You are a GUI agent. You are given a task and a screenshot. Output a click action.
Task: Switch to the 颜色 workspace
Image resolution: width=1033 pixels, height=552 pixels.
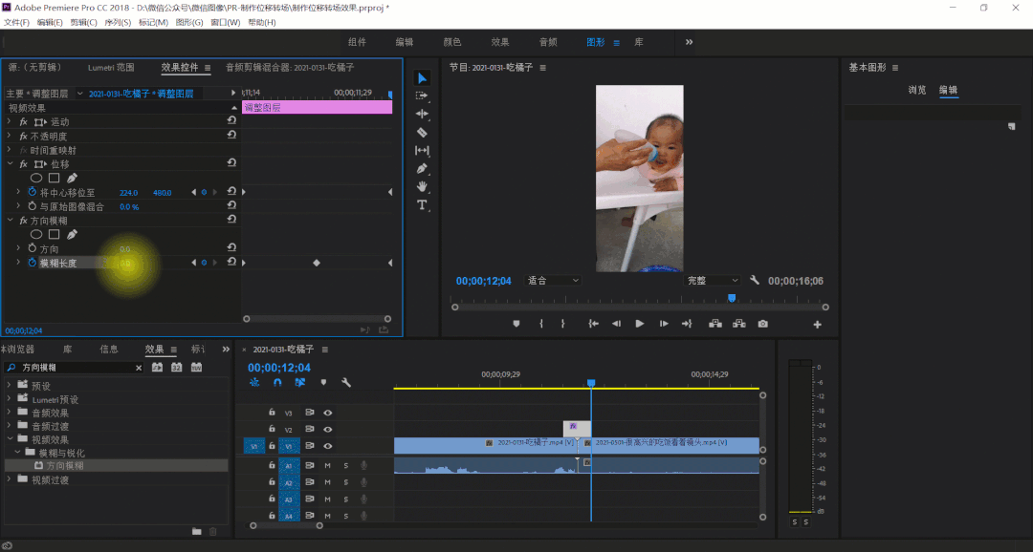coord(451,42)
